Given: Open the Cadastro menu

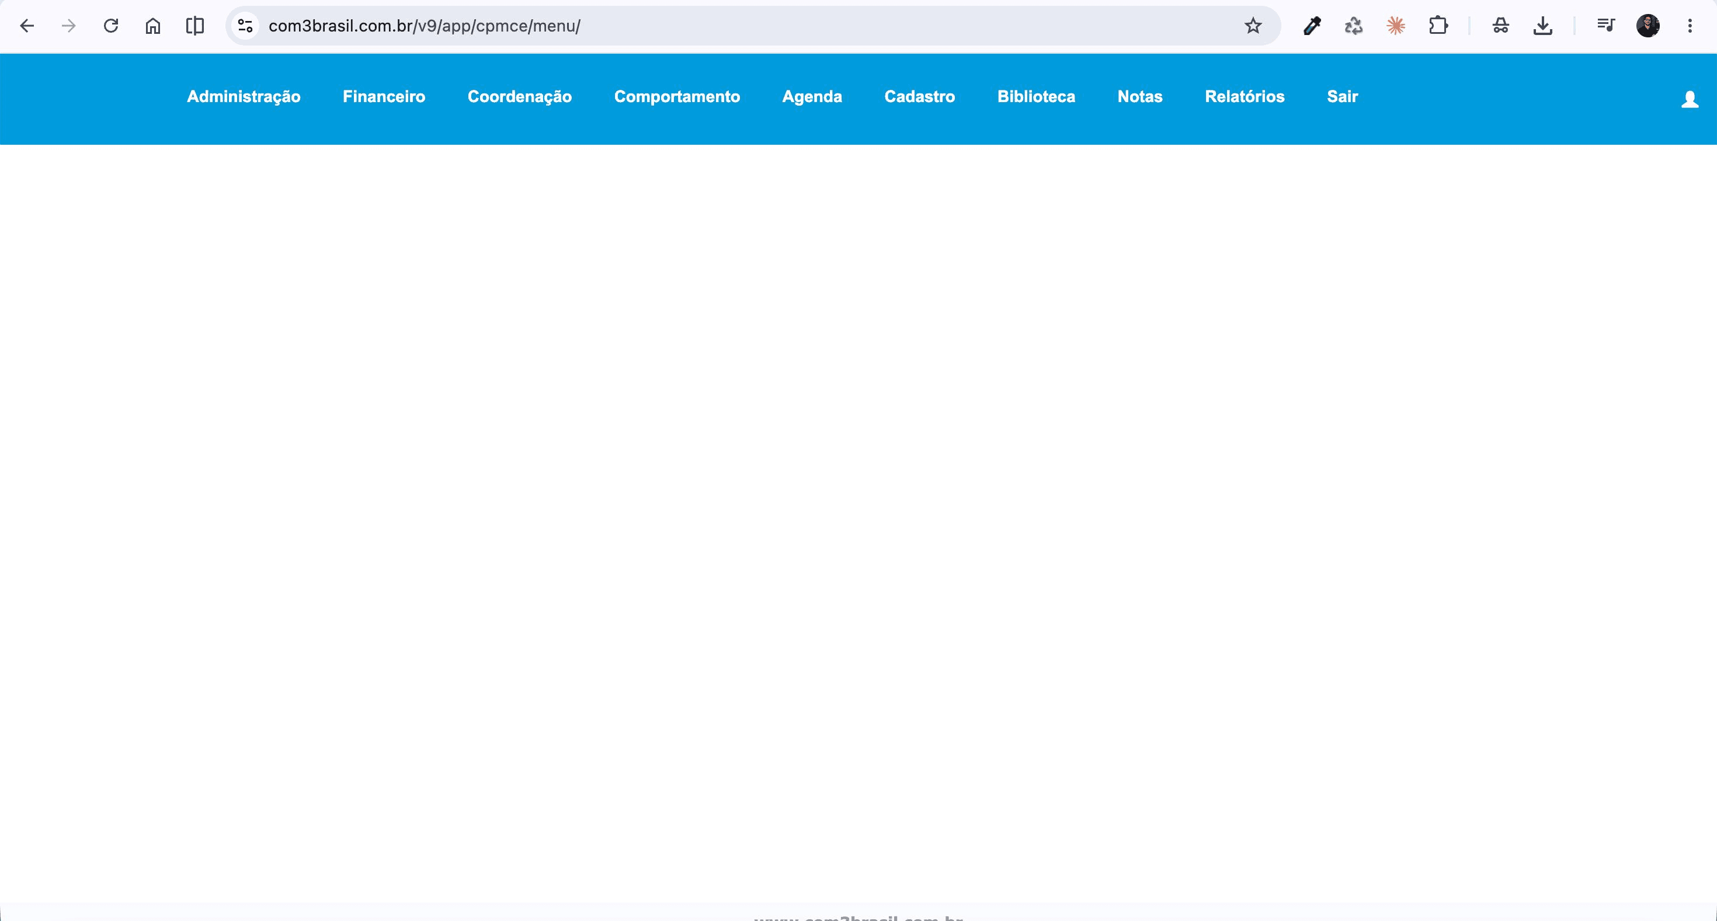Looking at the screenshot, I should coord(919,96).
